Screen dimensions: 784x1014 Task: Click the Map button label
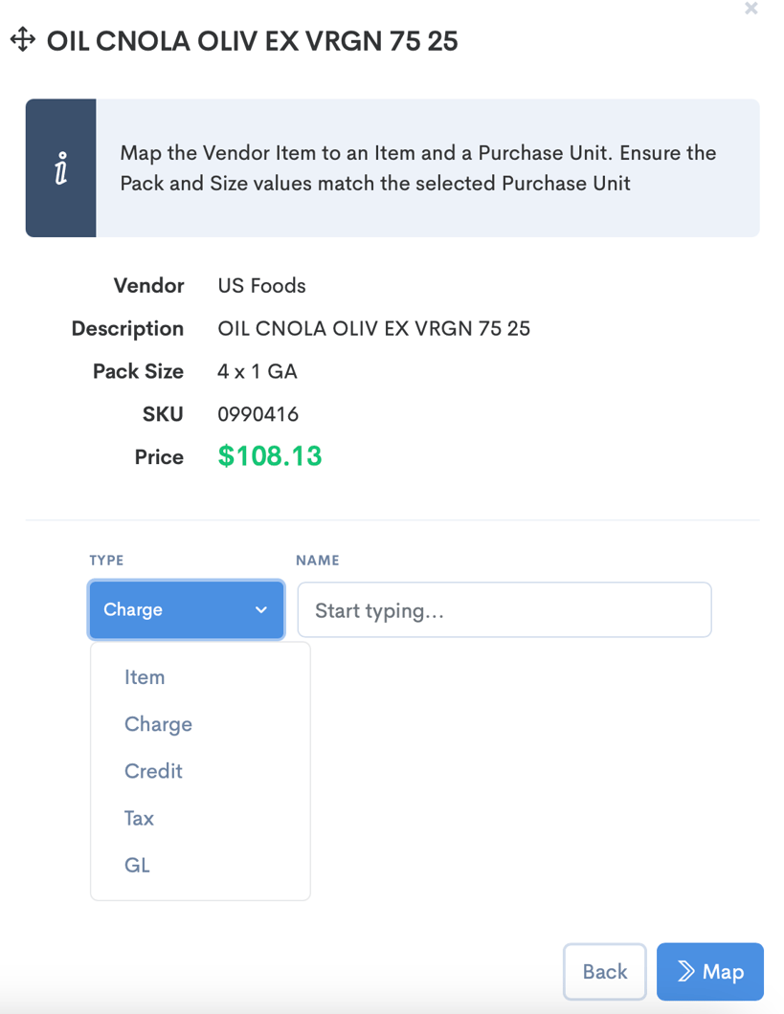coord(723,972)
